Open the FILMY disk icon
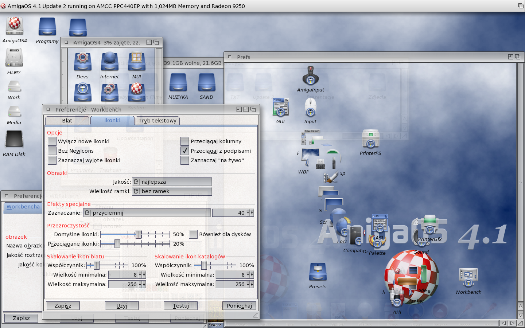 coord(14,58)
